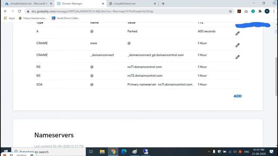Select the SOA Primary nameserver value
Screen dimensions: 278x156
(160, 84)
